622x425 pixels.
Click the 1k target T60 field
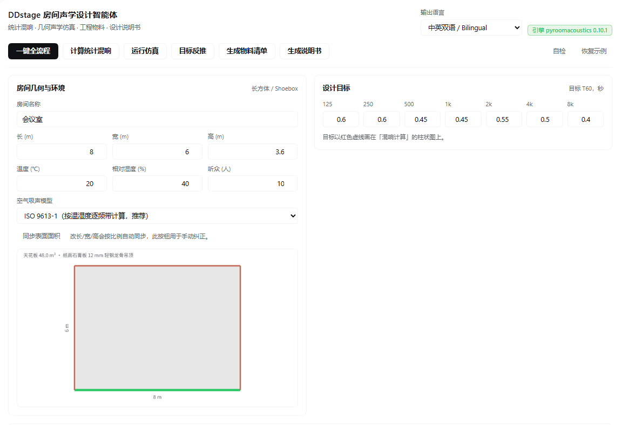tap(463, 119)
